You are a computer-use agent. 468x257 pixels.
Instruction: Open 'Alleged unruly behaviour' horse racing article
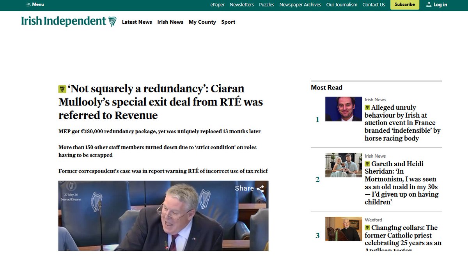pos(402,123)
